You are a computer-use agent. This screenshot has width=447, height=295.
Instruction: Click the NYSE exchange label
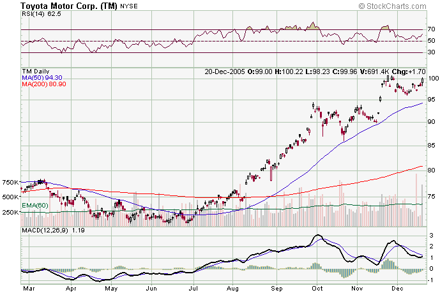pyautogui.click(x=129, y=6)
